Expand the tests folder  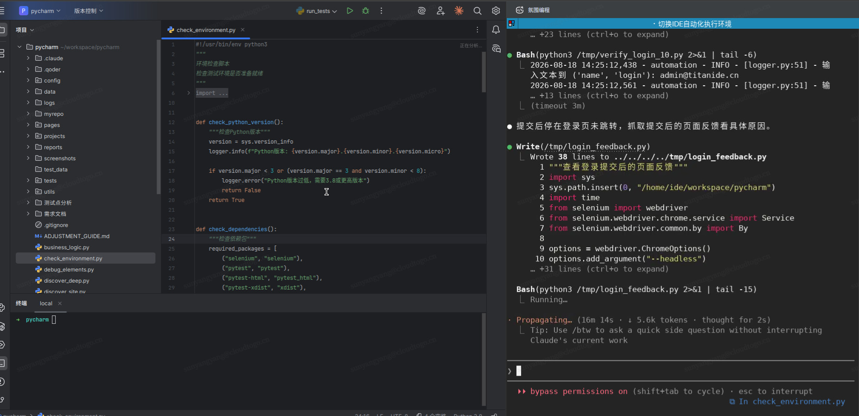(28, 181)
